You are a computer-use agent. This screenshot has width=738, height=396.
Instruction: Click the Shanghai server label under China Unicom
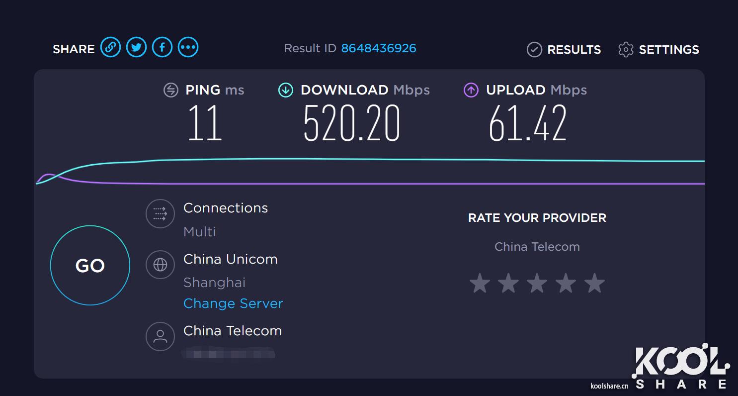point(215,282)
